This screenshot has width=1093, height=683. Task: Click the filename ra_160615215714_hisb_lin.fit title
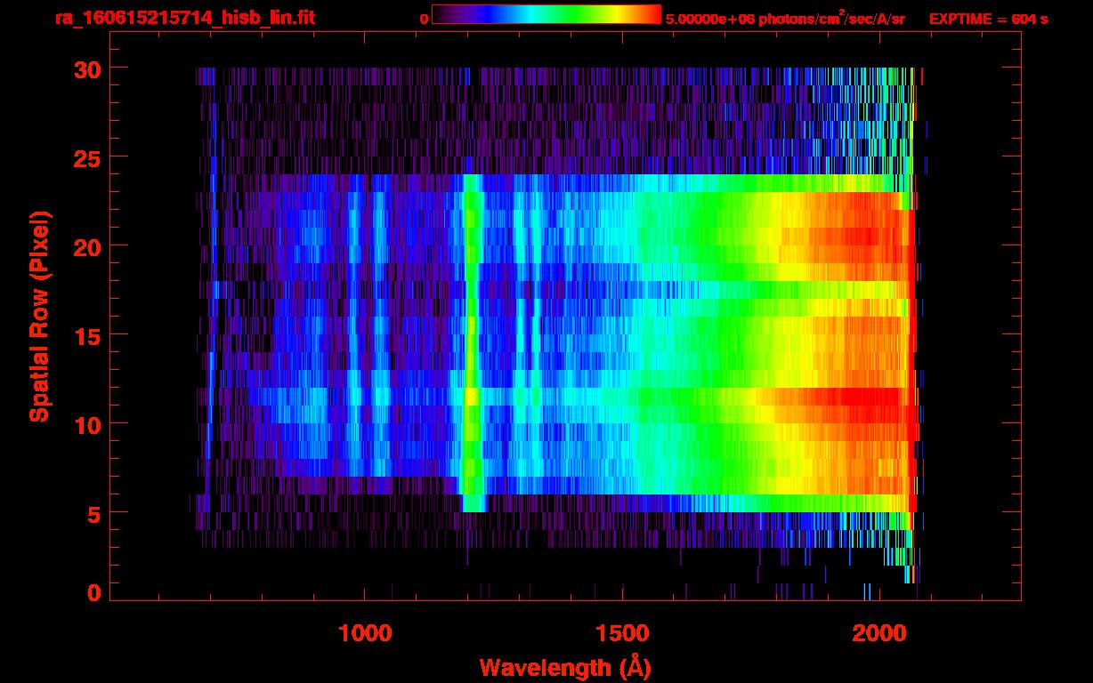(184, 18)
